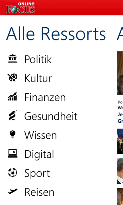Open the Wissen section

click(41, 135)
